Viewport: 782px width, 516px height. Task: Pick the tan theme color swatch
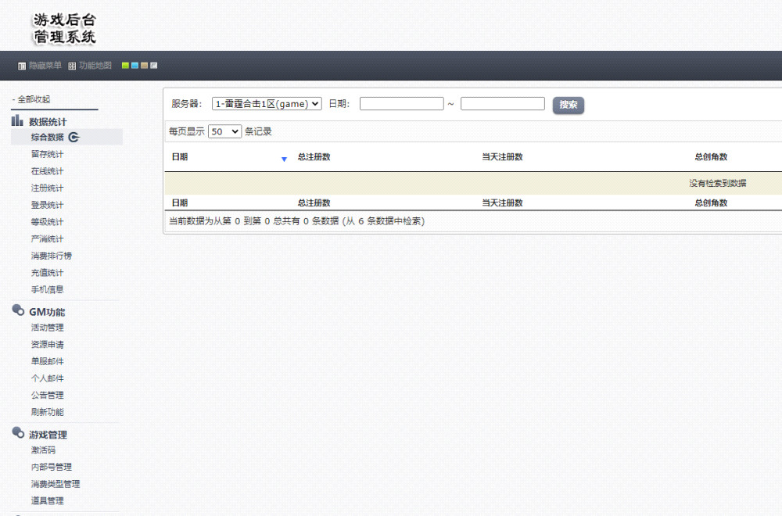(144, 66)
